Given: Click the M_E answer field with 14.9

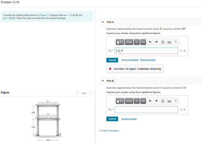Looking at the screenshot, I should [146, 51].
